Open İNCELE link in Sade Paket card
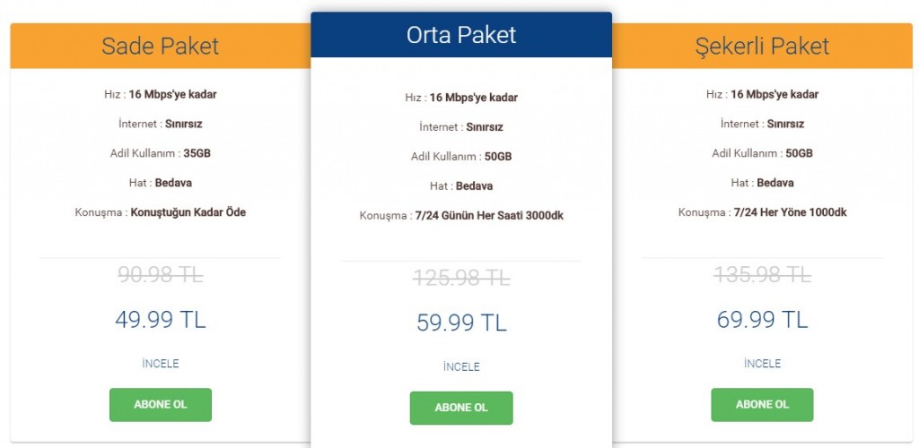919x448 pixels. pos(161,363)
